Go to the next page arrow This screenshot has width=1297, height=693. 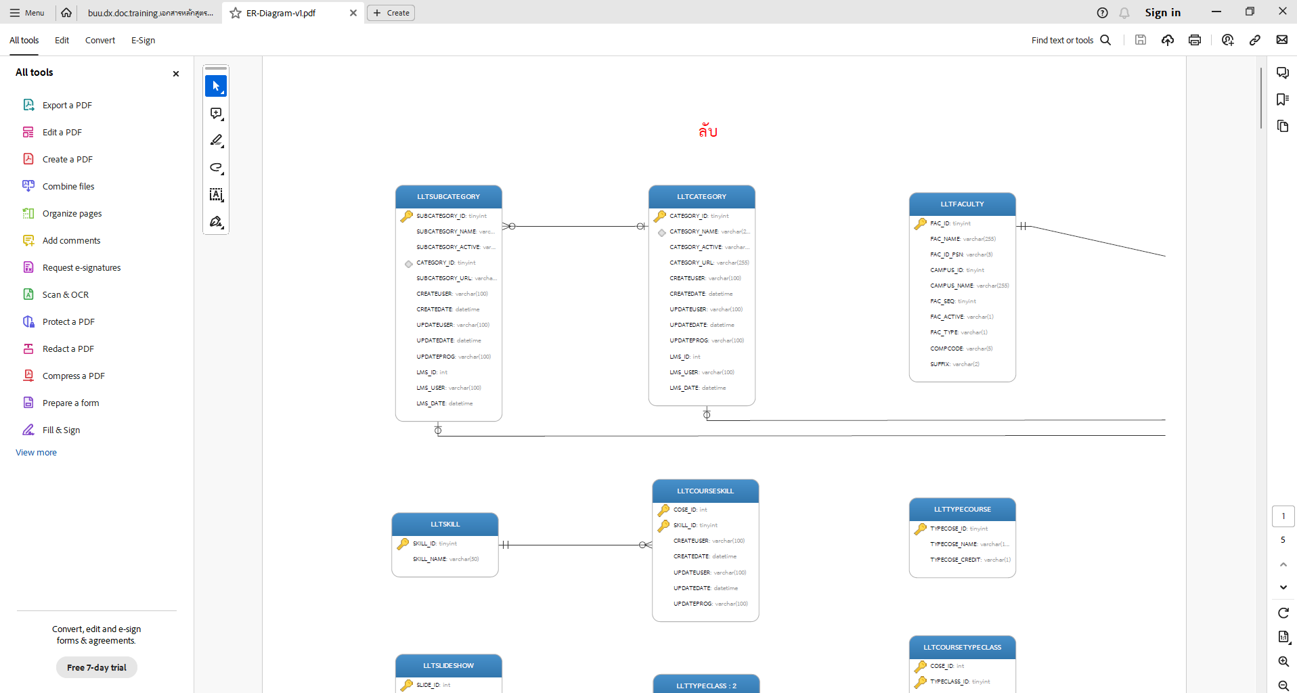[x=1283, y=587]
